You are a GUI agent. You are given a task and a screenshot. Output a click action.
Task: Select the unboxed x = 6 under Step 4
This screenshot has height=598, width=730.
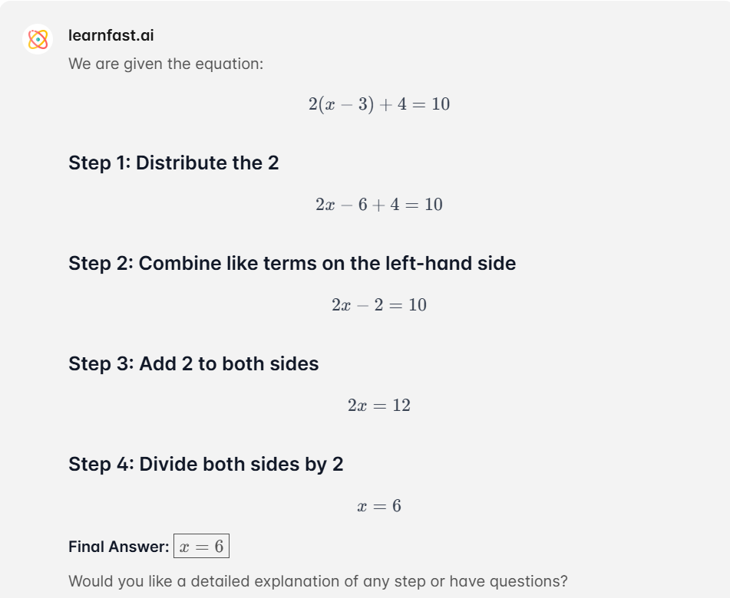point(379,505)
